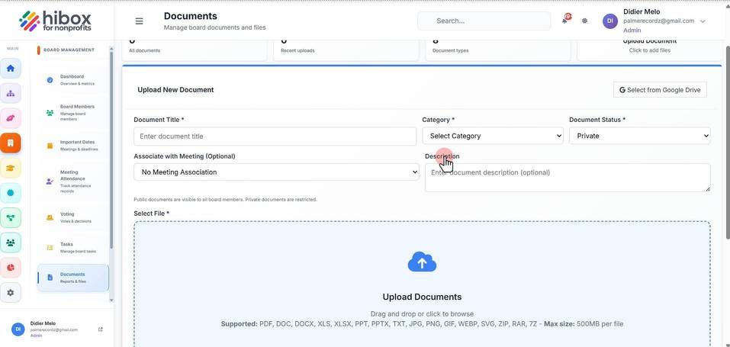Open the Document Status dropdown showing Private
The height and width of the screenshot is (347, 730).
(x=640, y=136)
